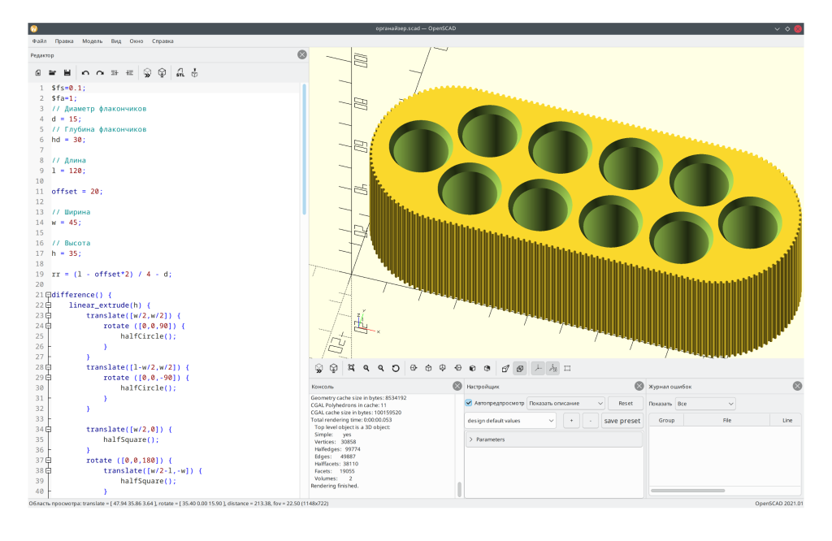Open the Модель menu
The image size is (832, 541).
(92, 41)
